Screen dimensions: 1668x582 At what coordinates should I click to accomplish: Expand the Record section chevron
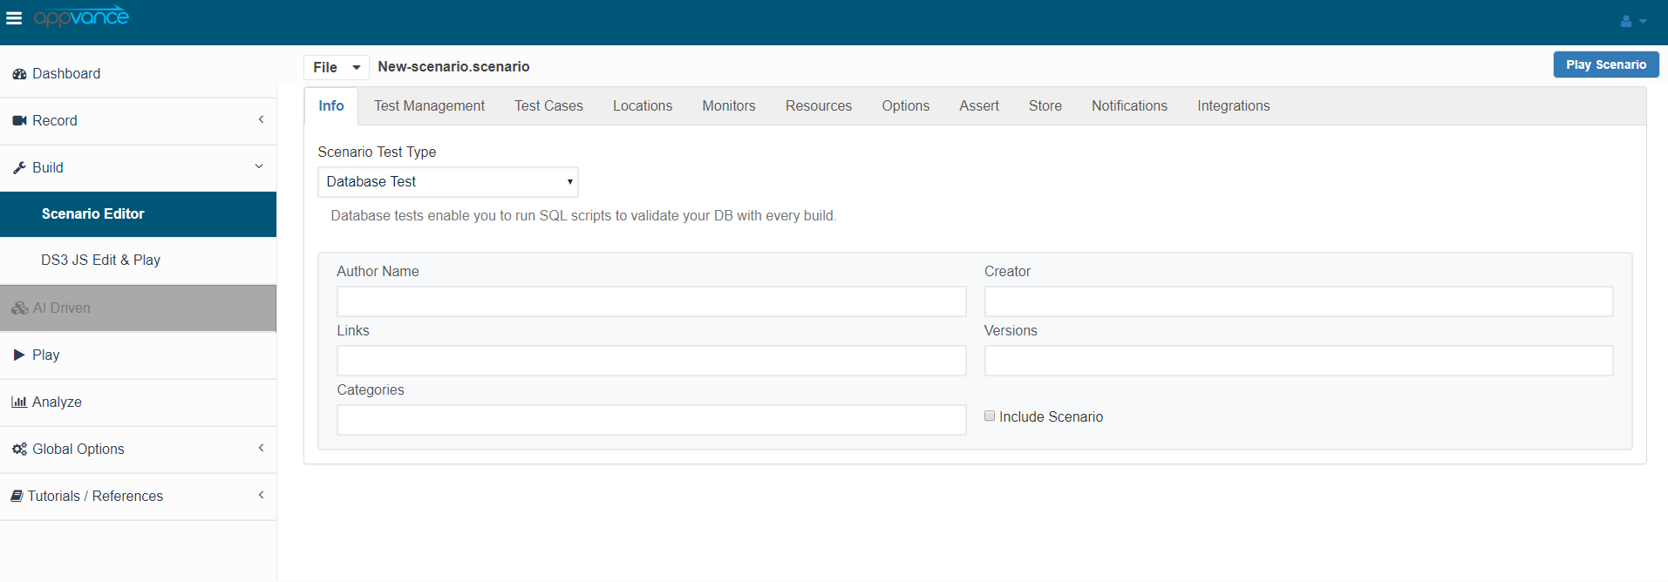261,120
